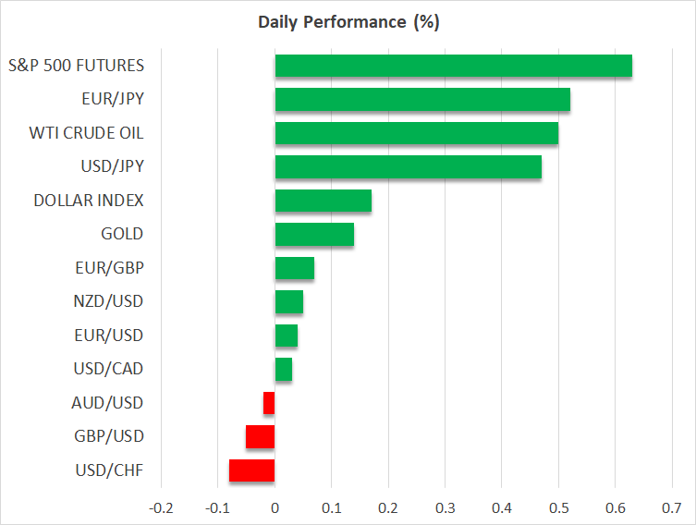Select the DOLLAR INDEX axis label
Viewport: 696px width, 525px height.
click(89, 201)
